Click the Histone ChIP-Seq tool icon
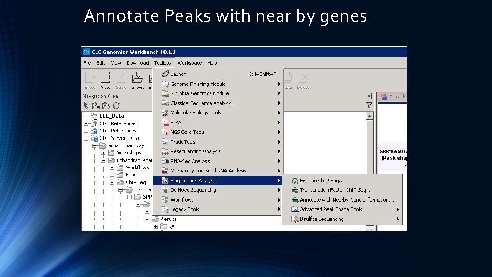This screenshot has width=492, height=277. point(295,180)
